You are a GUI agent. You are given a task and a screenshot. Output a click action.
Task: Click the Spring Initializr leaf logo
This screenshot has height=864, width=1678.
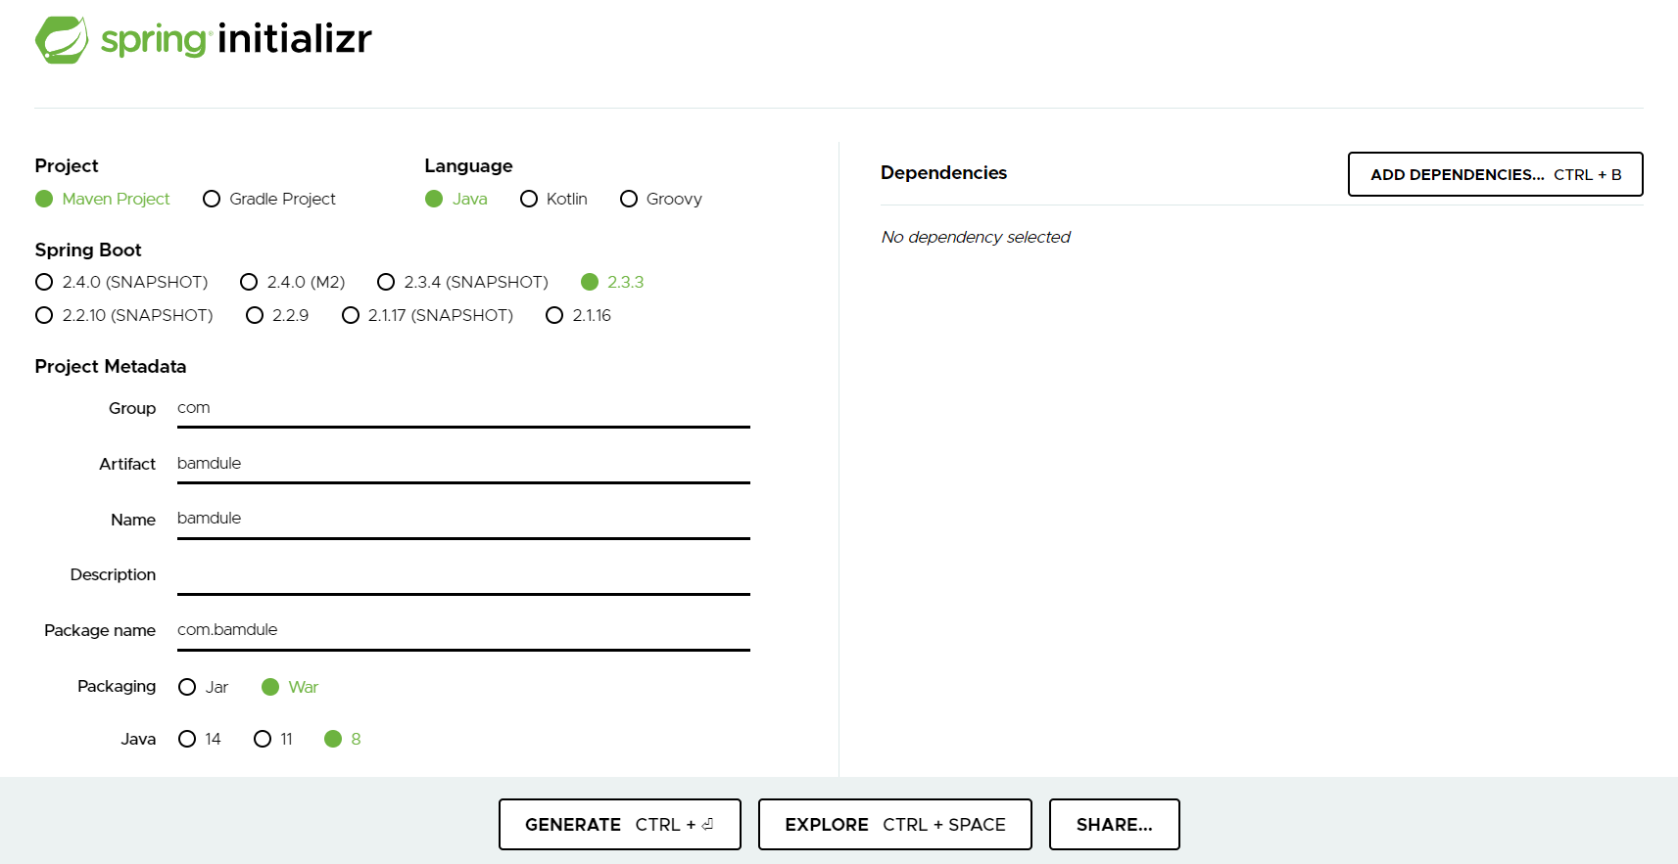(62, 40)
